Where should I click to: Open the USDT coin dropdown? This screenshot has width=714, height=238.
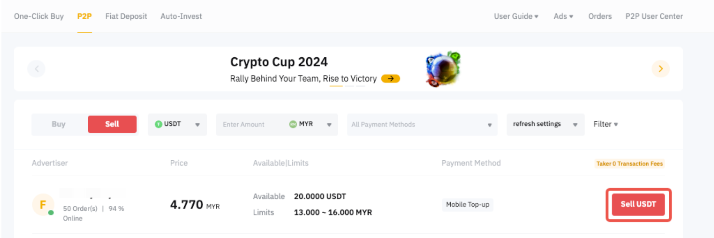[x=177, y=124]
